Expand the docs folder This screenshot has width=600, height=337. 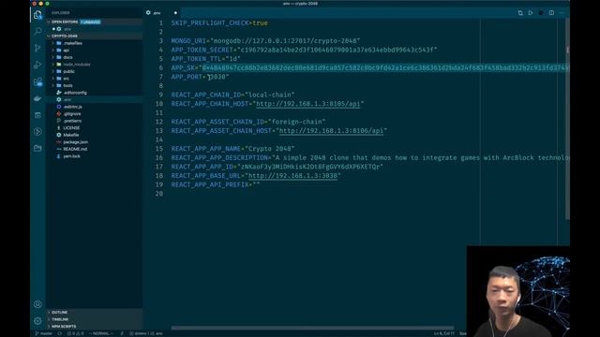point(67,57)
